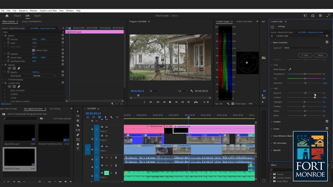Open the Fit zoom level dropdown
Viewport: 333px width, 187px height.
pyautogui.click(x=154, y=91)
